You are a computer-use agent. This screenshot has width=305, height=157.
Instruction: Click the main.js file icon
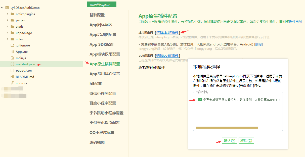tap(12, 58)
